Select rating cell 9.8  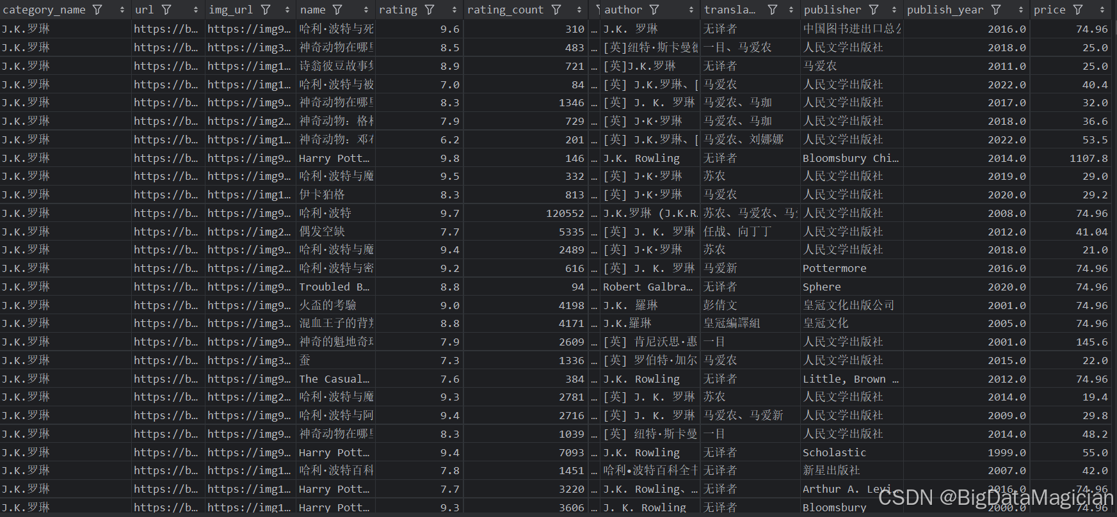tap(450, 158)
